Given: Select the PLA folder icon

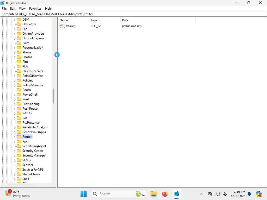Looking at the screenshot, I should coord(19,66).
